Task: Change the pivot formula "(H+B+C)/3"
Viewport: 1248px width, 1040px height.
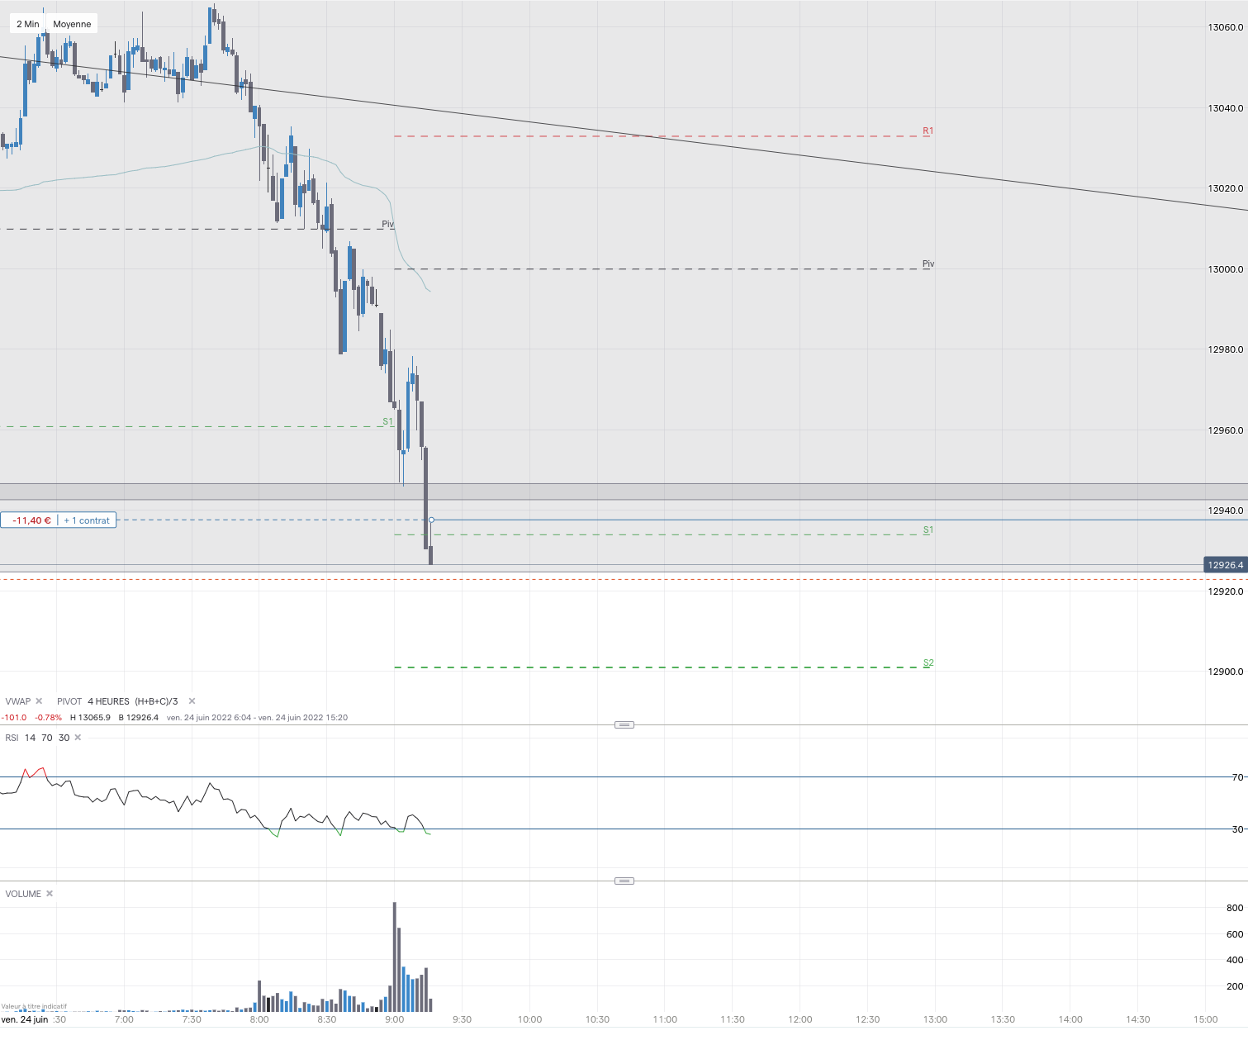Action: pyautogui.click(x=156, y=701)
